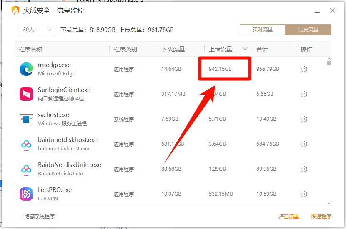Click the Sunlogin remote control app icon
This screenshot has height=229, width=346.
point(26,94)
